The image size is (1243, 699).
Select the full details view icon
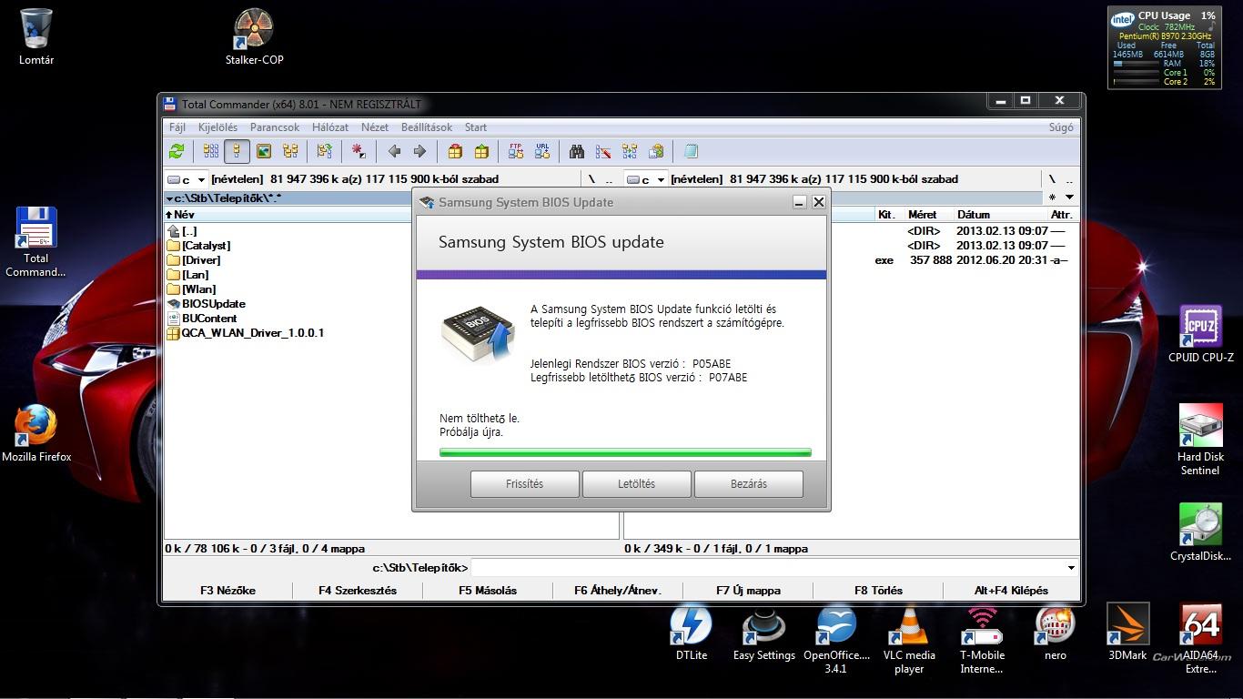(x=237, y=151)
